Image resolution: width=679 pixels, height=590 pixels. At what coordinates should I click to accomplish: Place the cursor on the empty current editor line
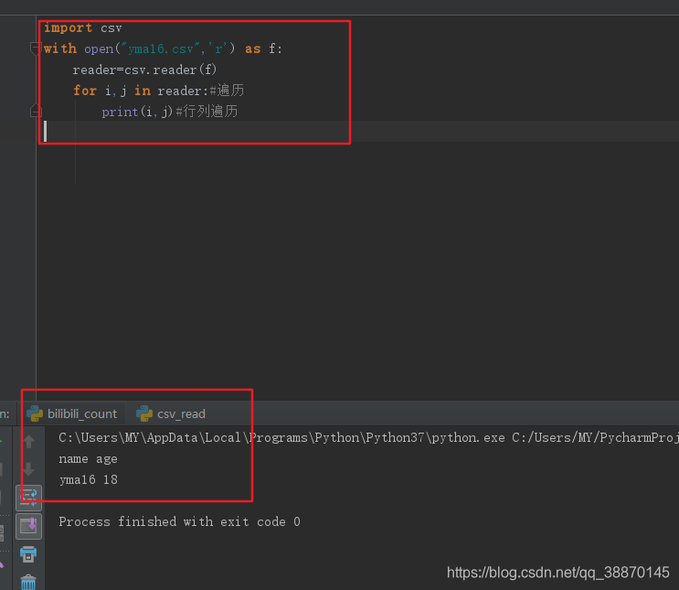tap(359, 132)
